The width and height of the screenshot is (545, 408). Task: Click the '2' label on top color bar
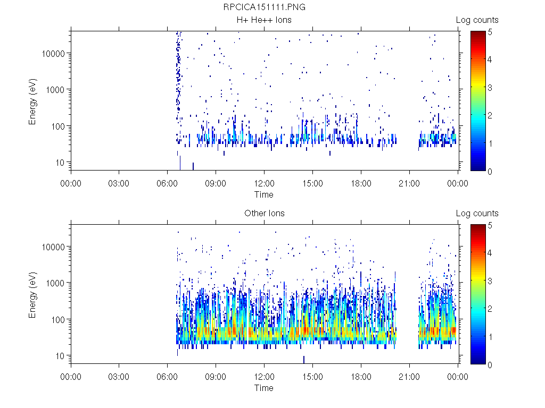tap(490, 115)
